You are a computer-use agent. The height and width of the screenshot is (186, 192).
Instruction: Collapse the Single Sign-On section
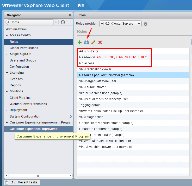coord(7,54)
